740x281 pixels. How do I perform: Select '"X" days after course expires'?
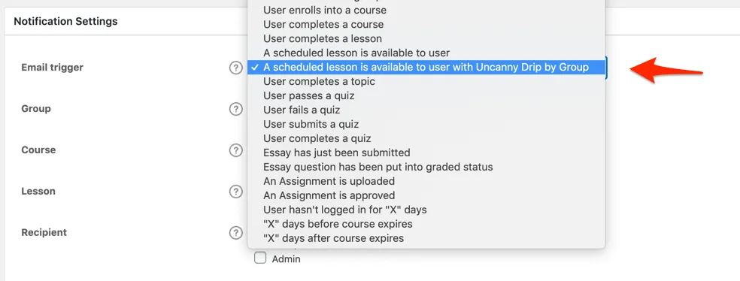(426, 238)
